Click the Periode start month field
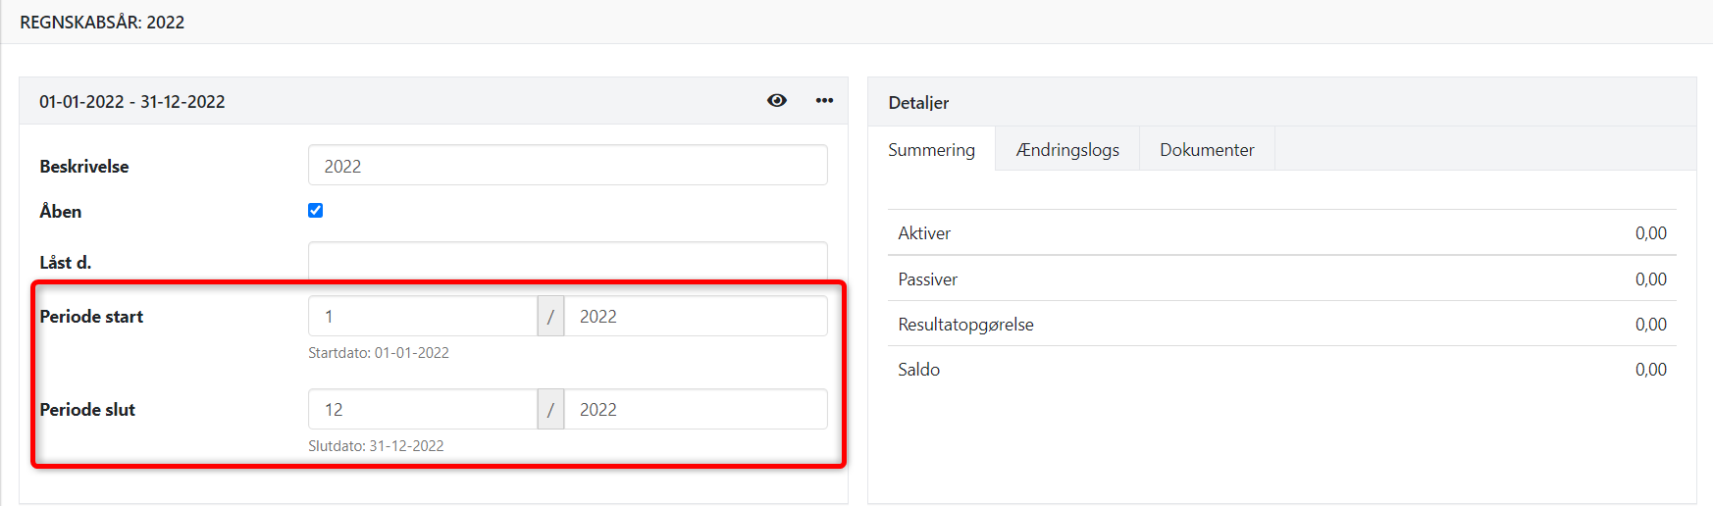Screen dimensions: 1713x506 pyautogui.click(x=422, y=317)
